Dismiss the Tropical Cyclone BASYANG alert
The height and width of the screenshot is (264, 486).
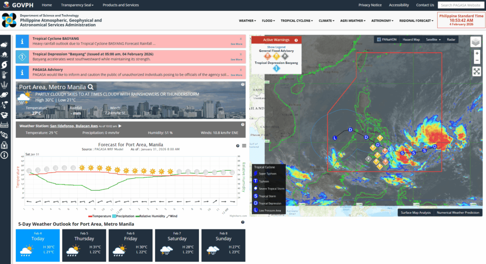click(x=241, y=39)
